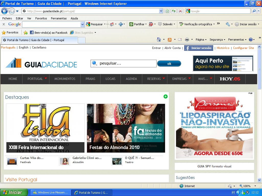The height and width of the screenshot is (196, 262).
Task: Select the Portal de Turismo browser tab
Action: click(40, 40)
